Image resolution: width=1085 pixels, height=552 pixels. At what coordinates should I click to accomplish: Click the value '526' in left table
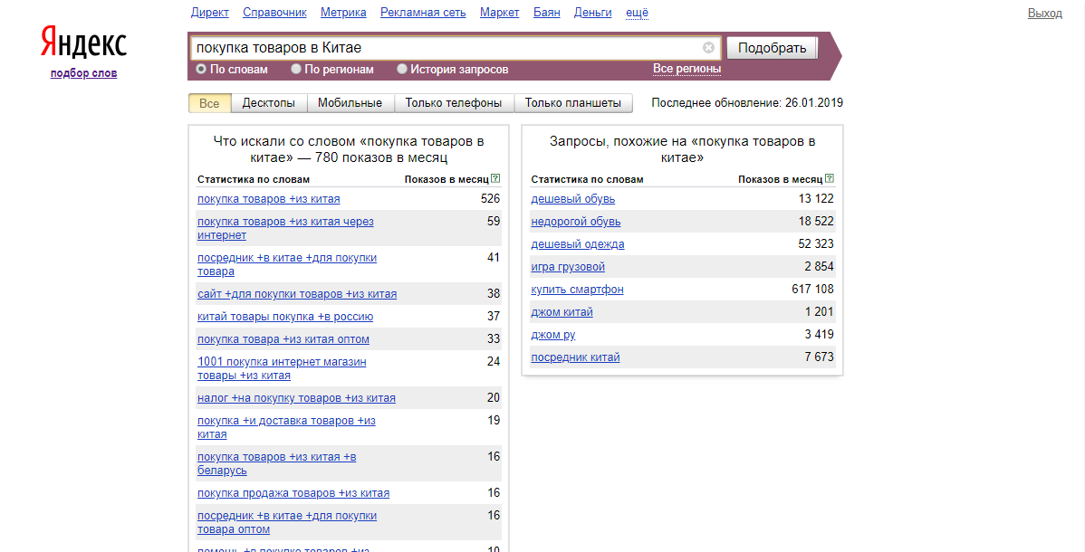point(490,198)
